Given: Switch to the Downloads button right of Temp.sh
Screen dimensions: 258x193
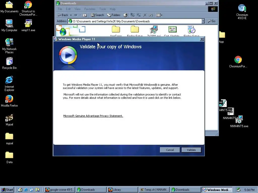Looking at the screenshot, I should click(185, 190).
